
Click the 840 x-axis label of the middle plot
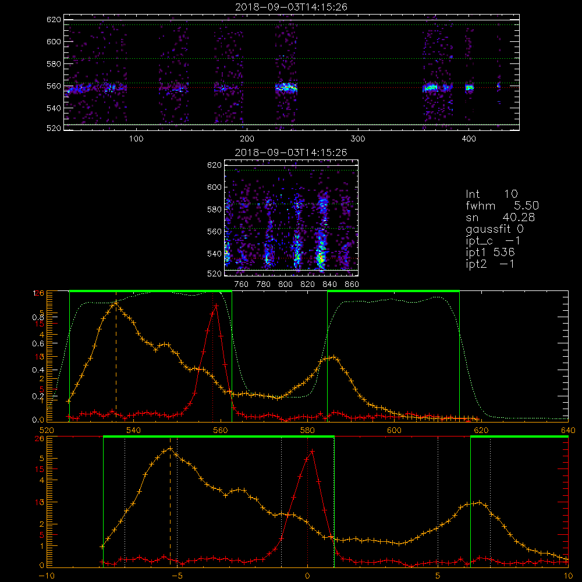click(329, 285)
